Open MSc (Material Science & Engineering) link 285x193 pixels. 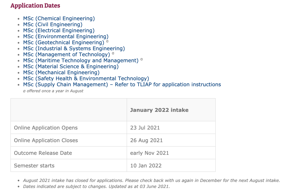point(71,67)
